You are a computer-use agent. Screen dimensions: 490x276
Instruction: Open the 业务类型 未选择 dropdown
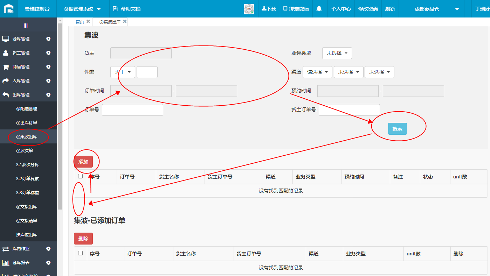coord(337,53)
